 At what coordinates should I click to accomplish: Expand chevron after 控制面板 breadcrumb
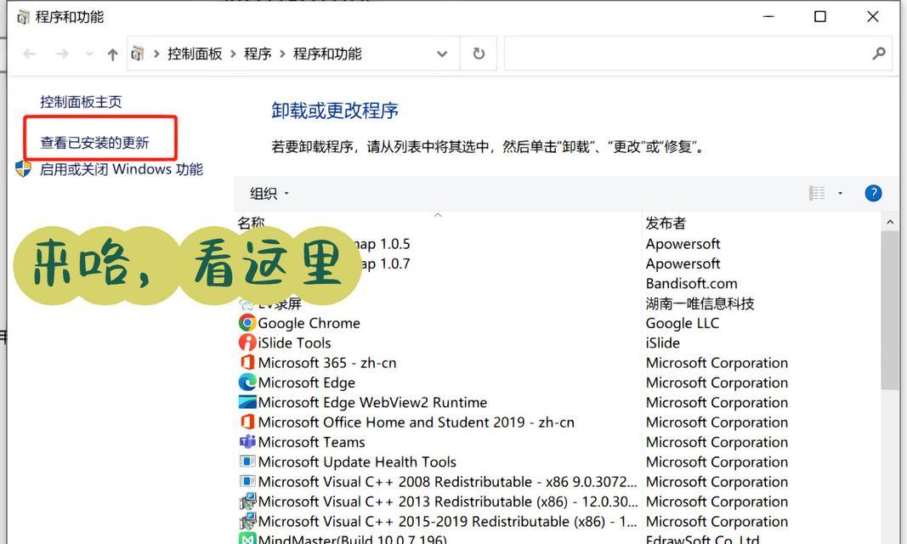pos(233,54)
